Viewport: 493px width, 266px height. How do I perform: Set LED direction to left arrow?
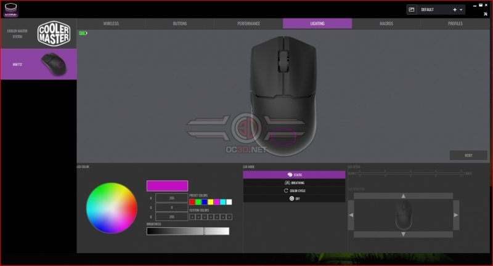pyautogui.click(x=351, y=215)
